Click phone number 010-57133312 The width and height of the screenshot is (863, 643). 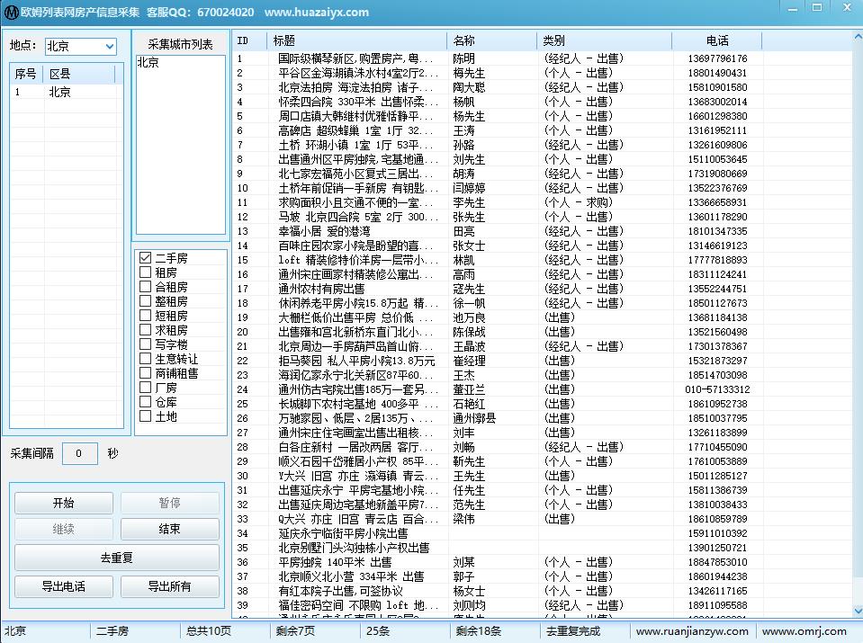717,388
